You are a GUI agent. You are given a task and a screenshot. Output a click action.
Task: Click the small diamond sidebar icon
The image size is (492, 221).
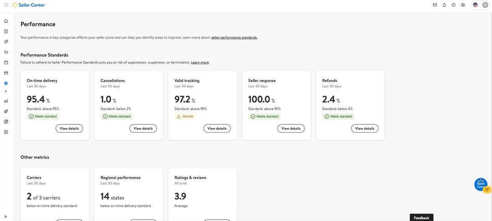tap(6, 91)
